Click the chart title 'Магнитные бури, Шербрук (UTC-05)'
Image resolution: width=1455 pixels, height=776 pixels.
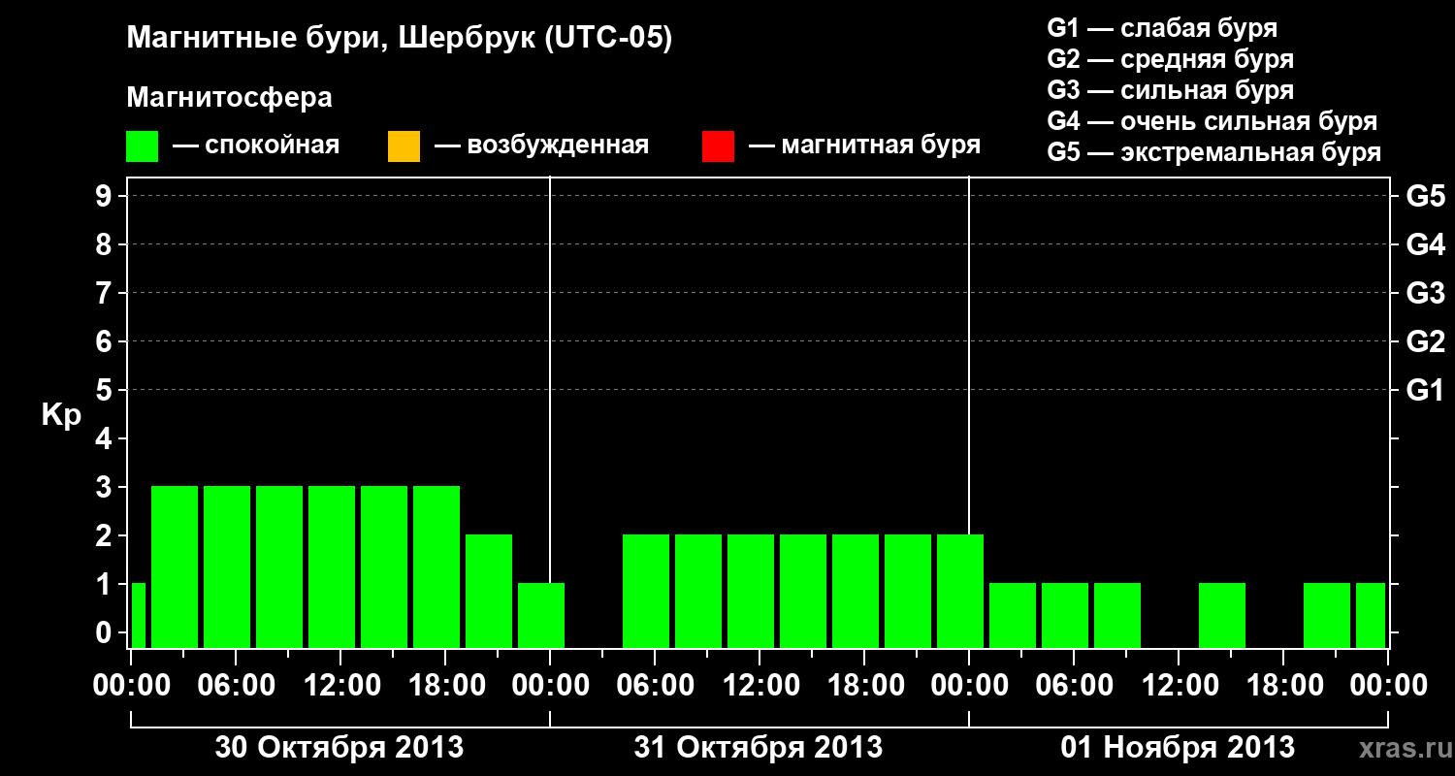(x=399, y=39)
